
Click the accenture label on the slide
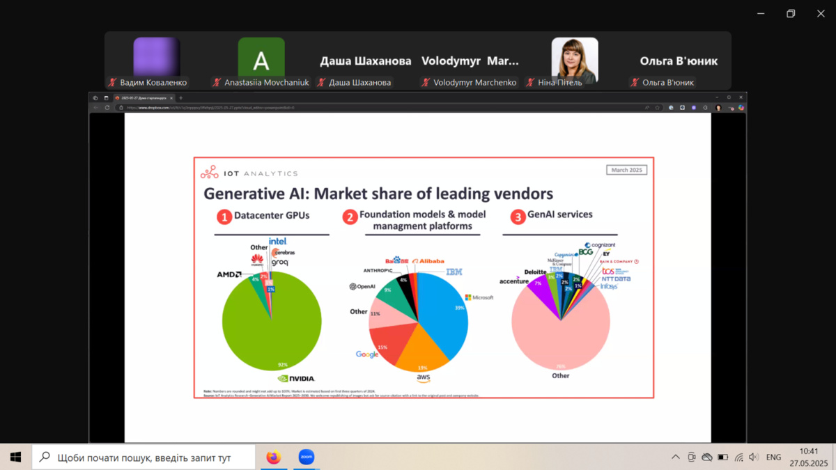[514, 281]
